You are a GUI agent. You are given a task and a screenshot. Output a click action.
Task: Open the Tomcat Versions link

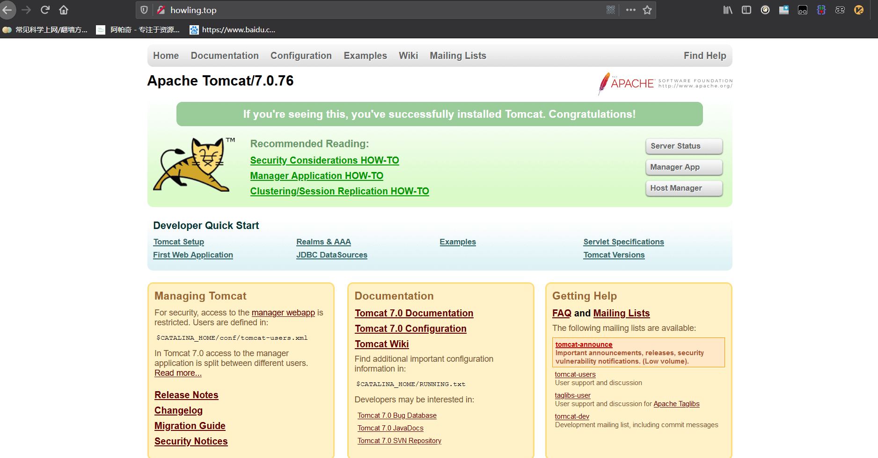pyautogui.click(x=614, y=255)
